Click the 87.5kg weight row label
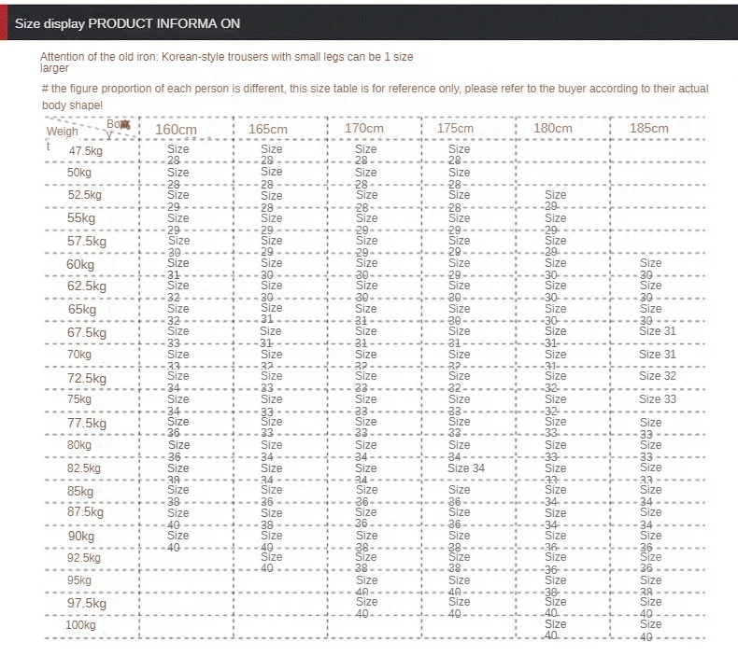738x656 pixels. pyautogui.click(x=85, y=511)
